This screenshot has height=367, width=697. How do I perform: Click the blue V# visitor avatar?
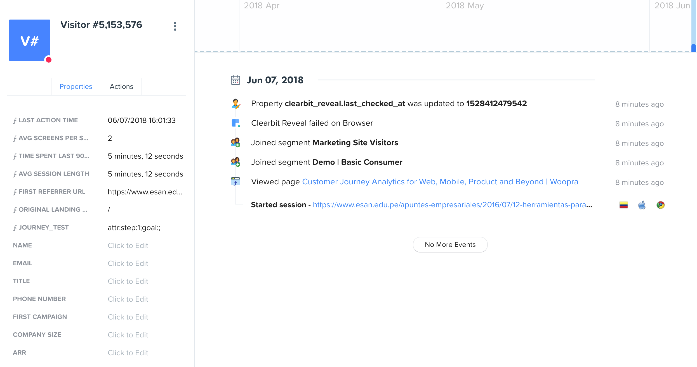30,40
